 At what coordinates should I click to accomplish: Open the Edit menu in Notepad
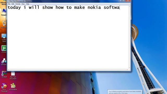[x=13, y=4]
